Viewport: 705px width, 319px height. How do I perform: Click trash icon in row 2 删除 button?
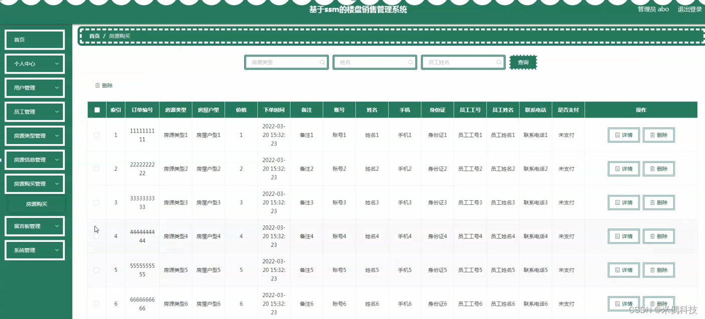(x=652, y=169)
